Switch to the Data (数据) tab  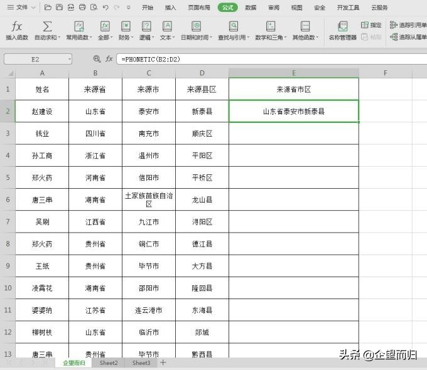click(x=251, y=8)
